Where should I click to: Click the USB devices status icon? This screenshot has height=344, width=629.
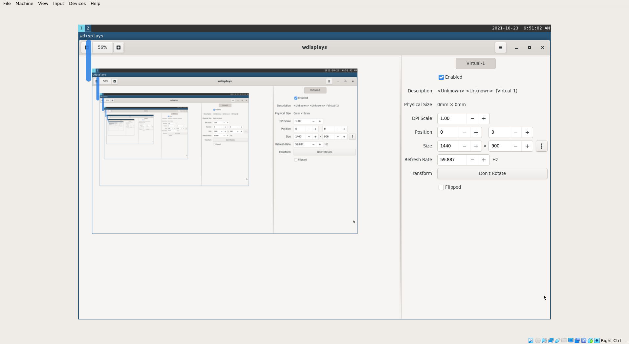(x=557, y=340)
